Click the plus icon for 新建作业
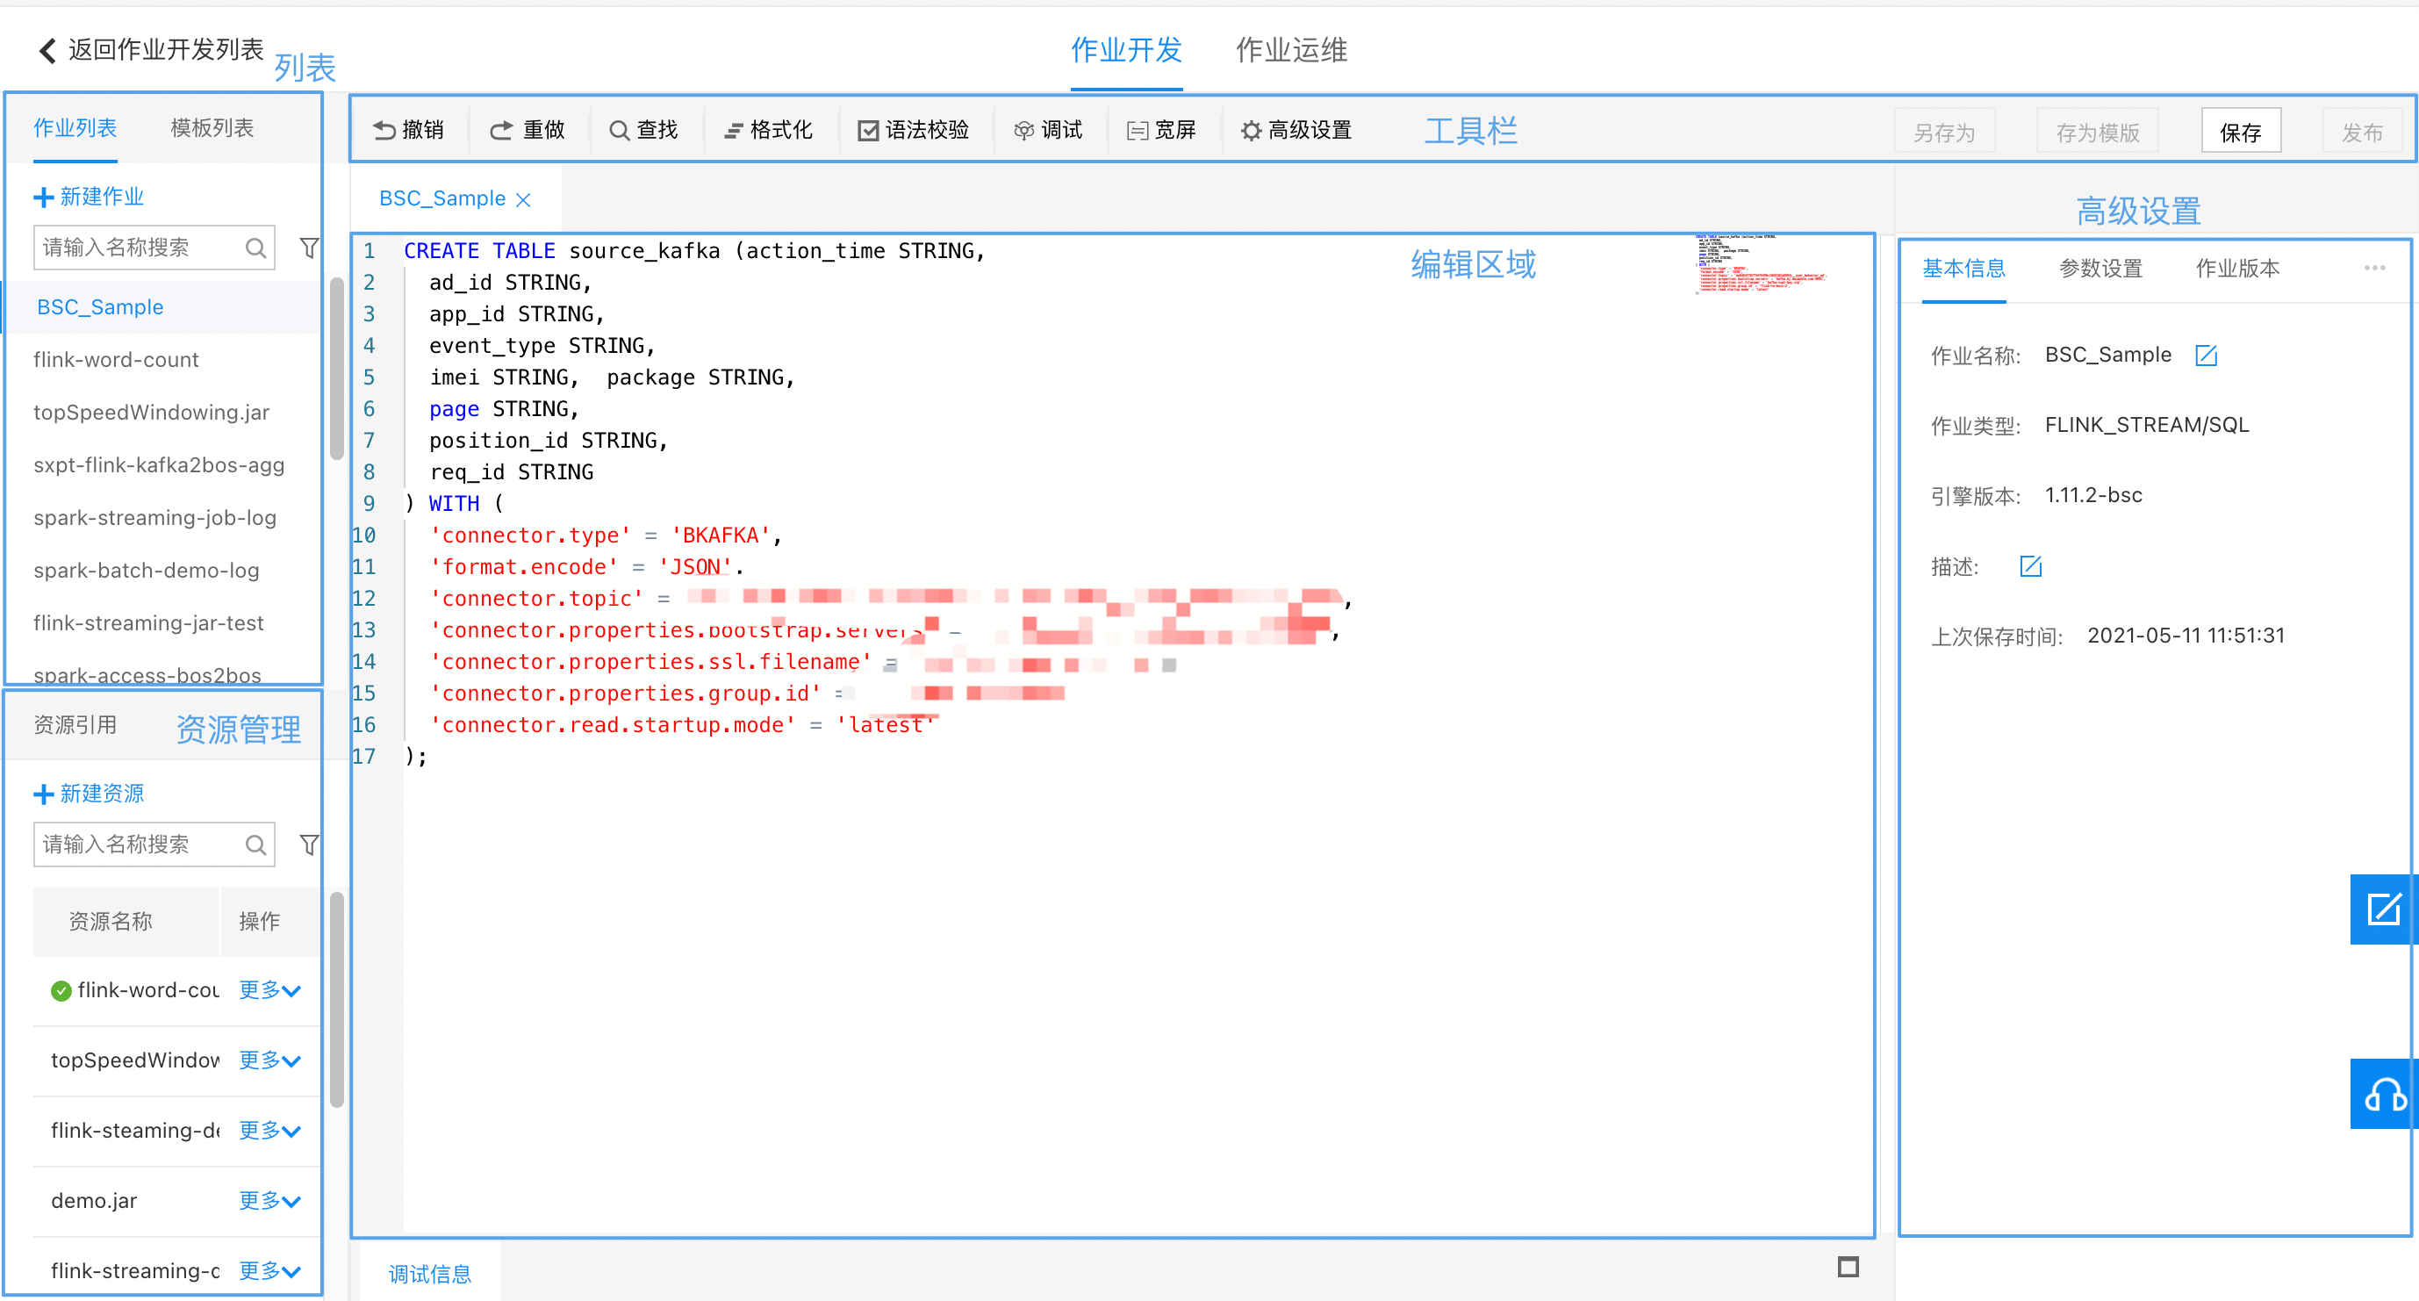Screen dimensions: 2419x1301 tap(43, 198)
